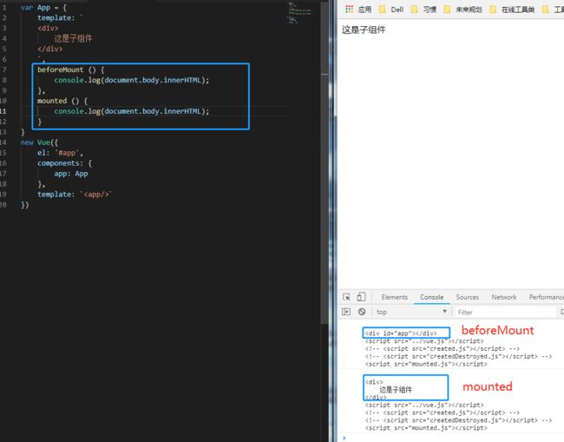Click the console input prompt arrow
Image resolution: width=564 pixels, height=442 pixels.
(344, 438)
